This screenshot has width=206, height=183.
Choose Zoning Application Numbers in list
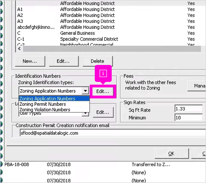click(54, 98)
